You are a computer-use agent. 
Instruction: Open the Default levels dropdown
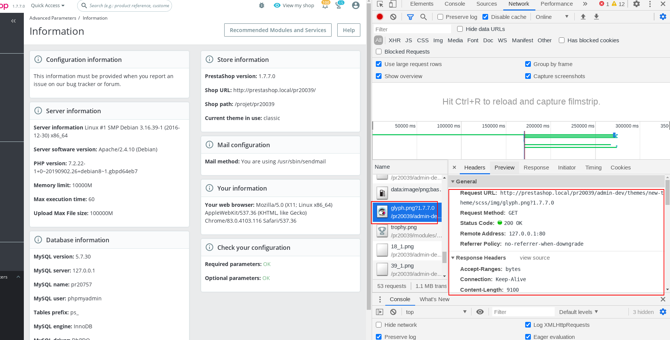[x=578, y=312]
